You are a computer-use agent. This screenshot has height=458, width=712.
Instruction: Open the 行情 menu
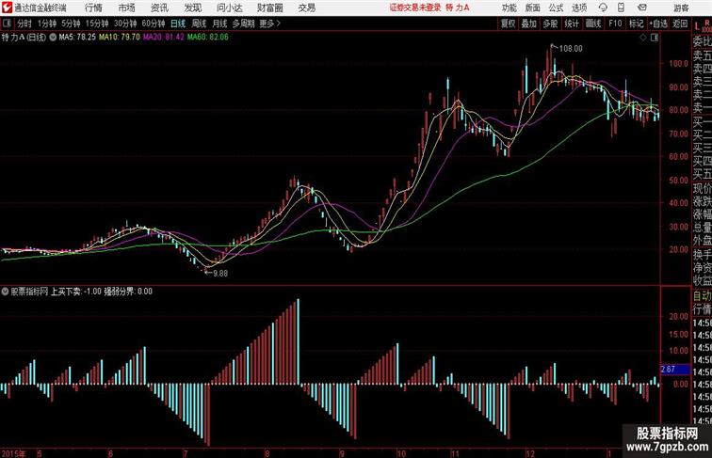pos(93,8)
